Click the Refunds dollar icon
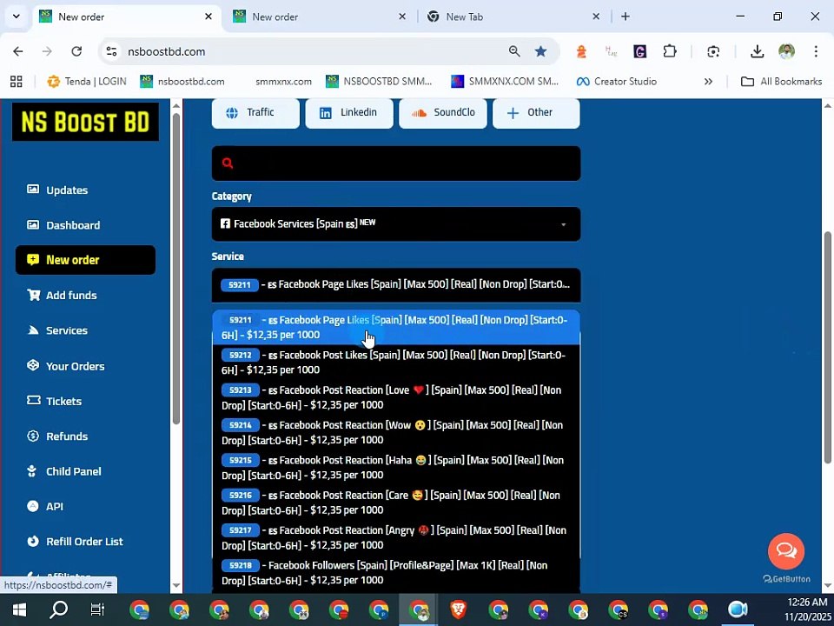The height and width of the screenshot is (626, 834). coord(33,436)
